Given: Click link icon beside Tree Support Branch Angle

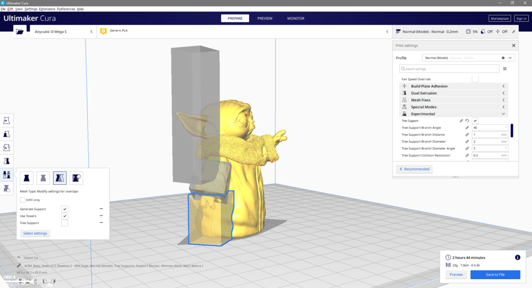Looking at the screenshot, I should pos(467,128).
